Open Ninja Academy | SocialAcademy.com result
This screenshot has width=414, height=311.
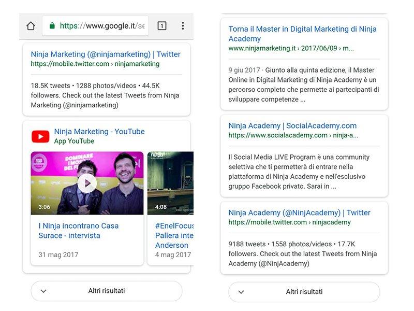coord(292,125)
